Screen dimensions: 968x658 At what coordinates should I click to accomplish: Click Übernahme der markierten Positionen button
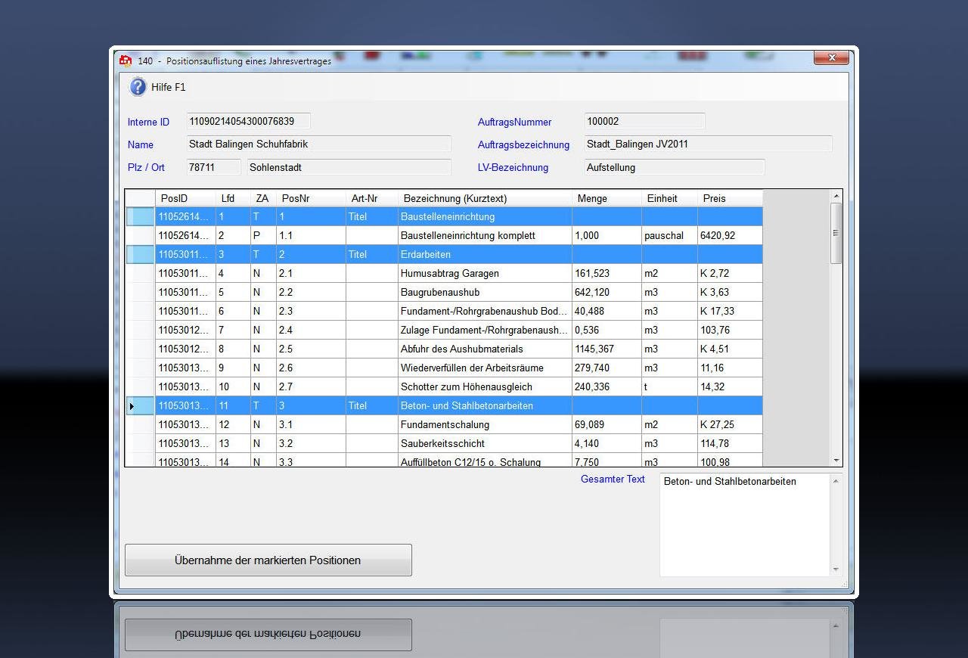pyautogui.click(x=268, y=560)
